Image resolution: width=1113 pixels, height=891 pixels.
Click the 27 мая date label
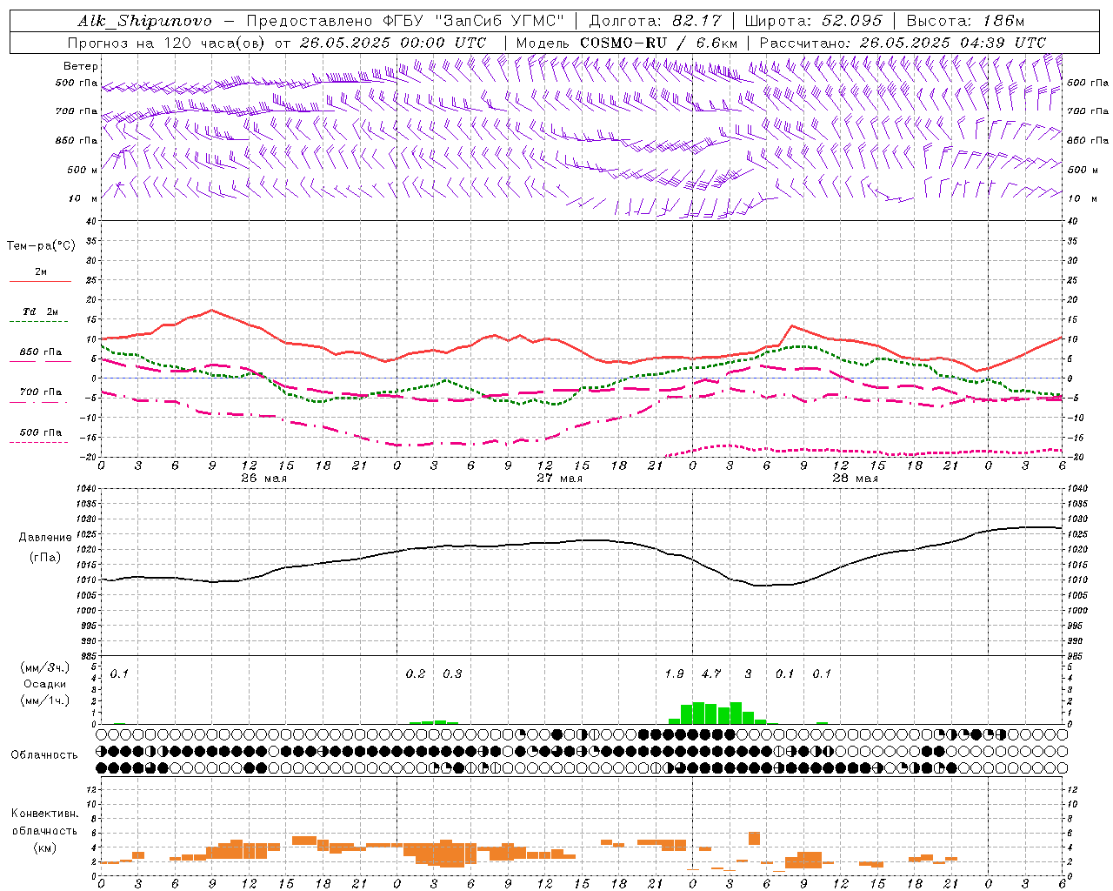[559, 479]
